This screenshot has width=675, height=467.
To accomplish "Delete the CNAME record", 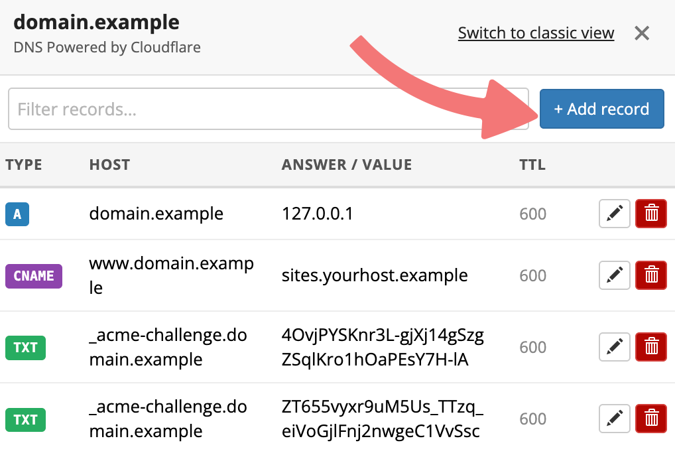I will pos(651,275).
